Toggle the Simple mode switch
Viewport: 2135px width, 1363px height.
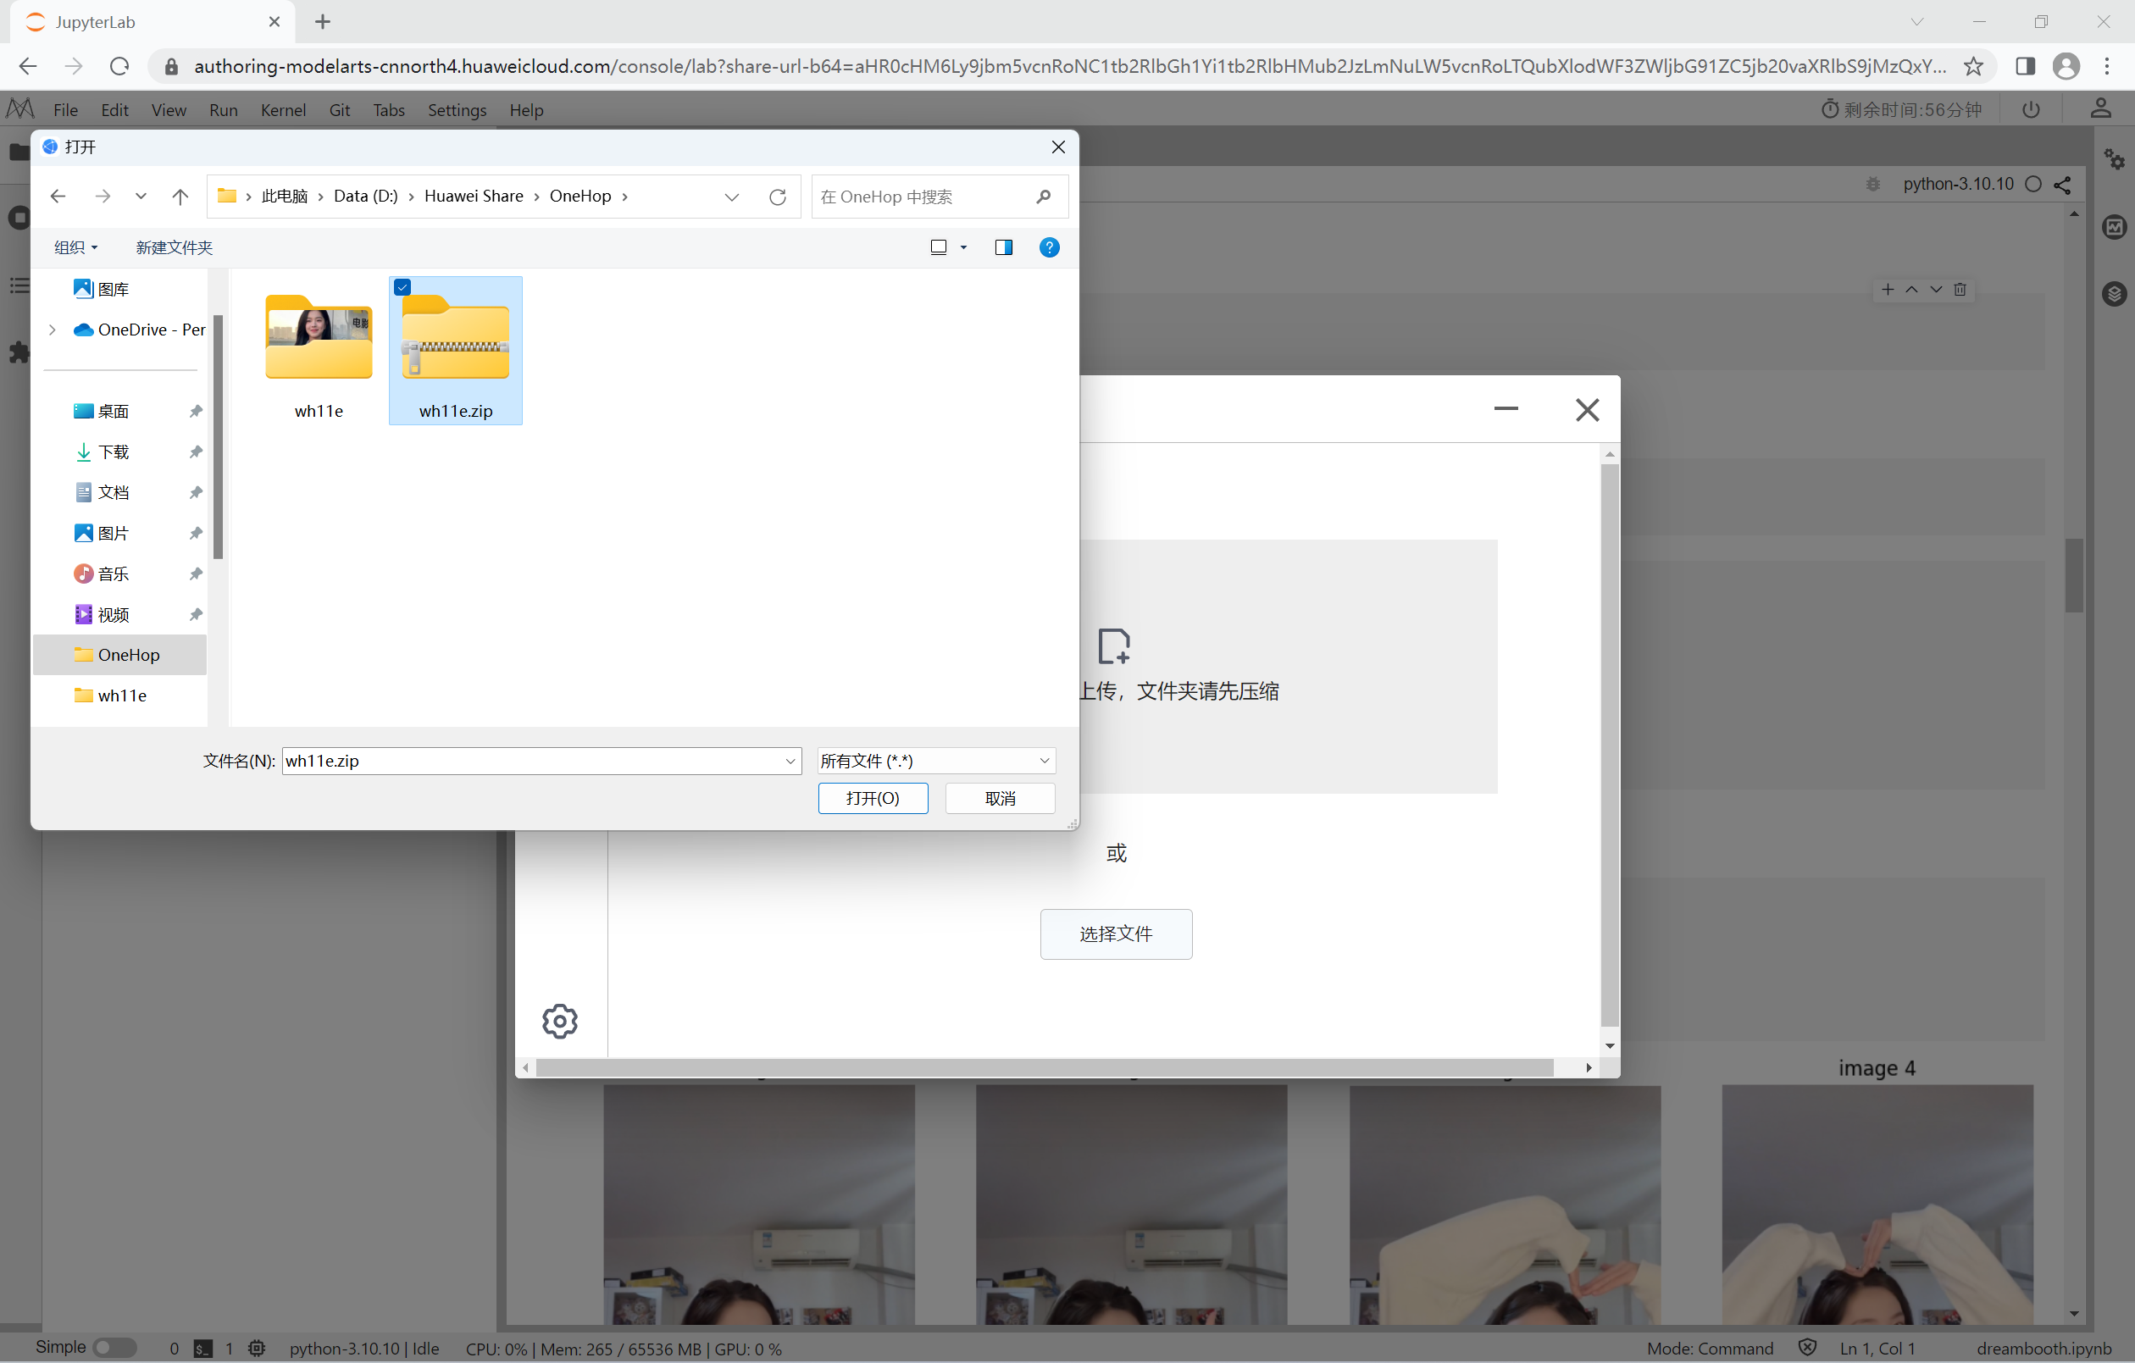point(114,1348)
